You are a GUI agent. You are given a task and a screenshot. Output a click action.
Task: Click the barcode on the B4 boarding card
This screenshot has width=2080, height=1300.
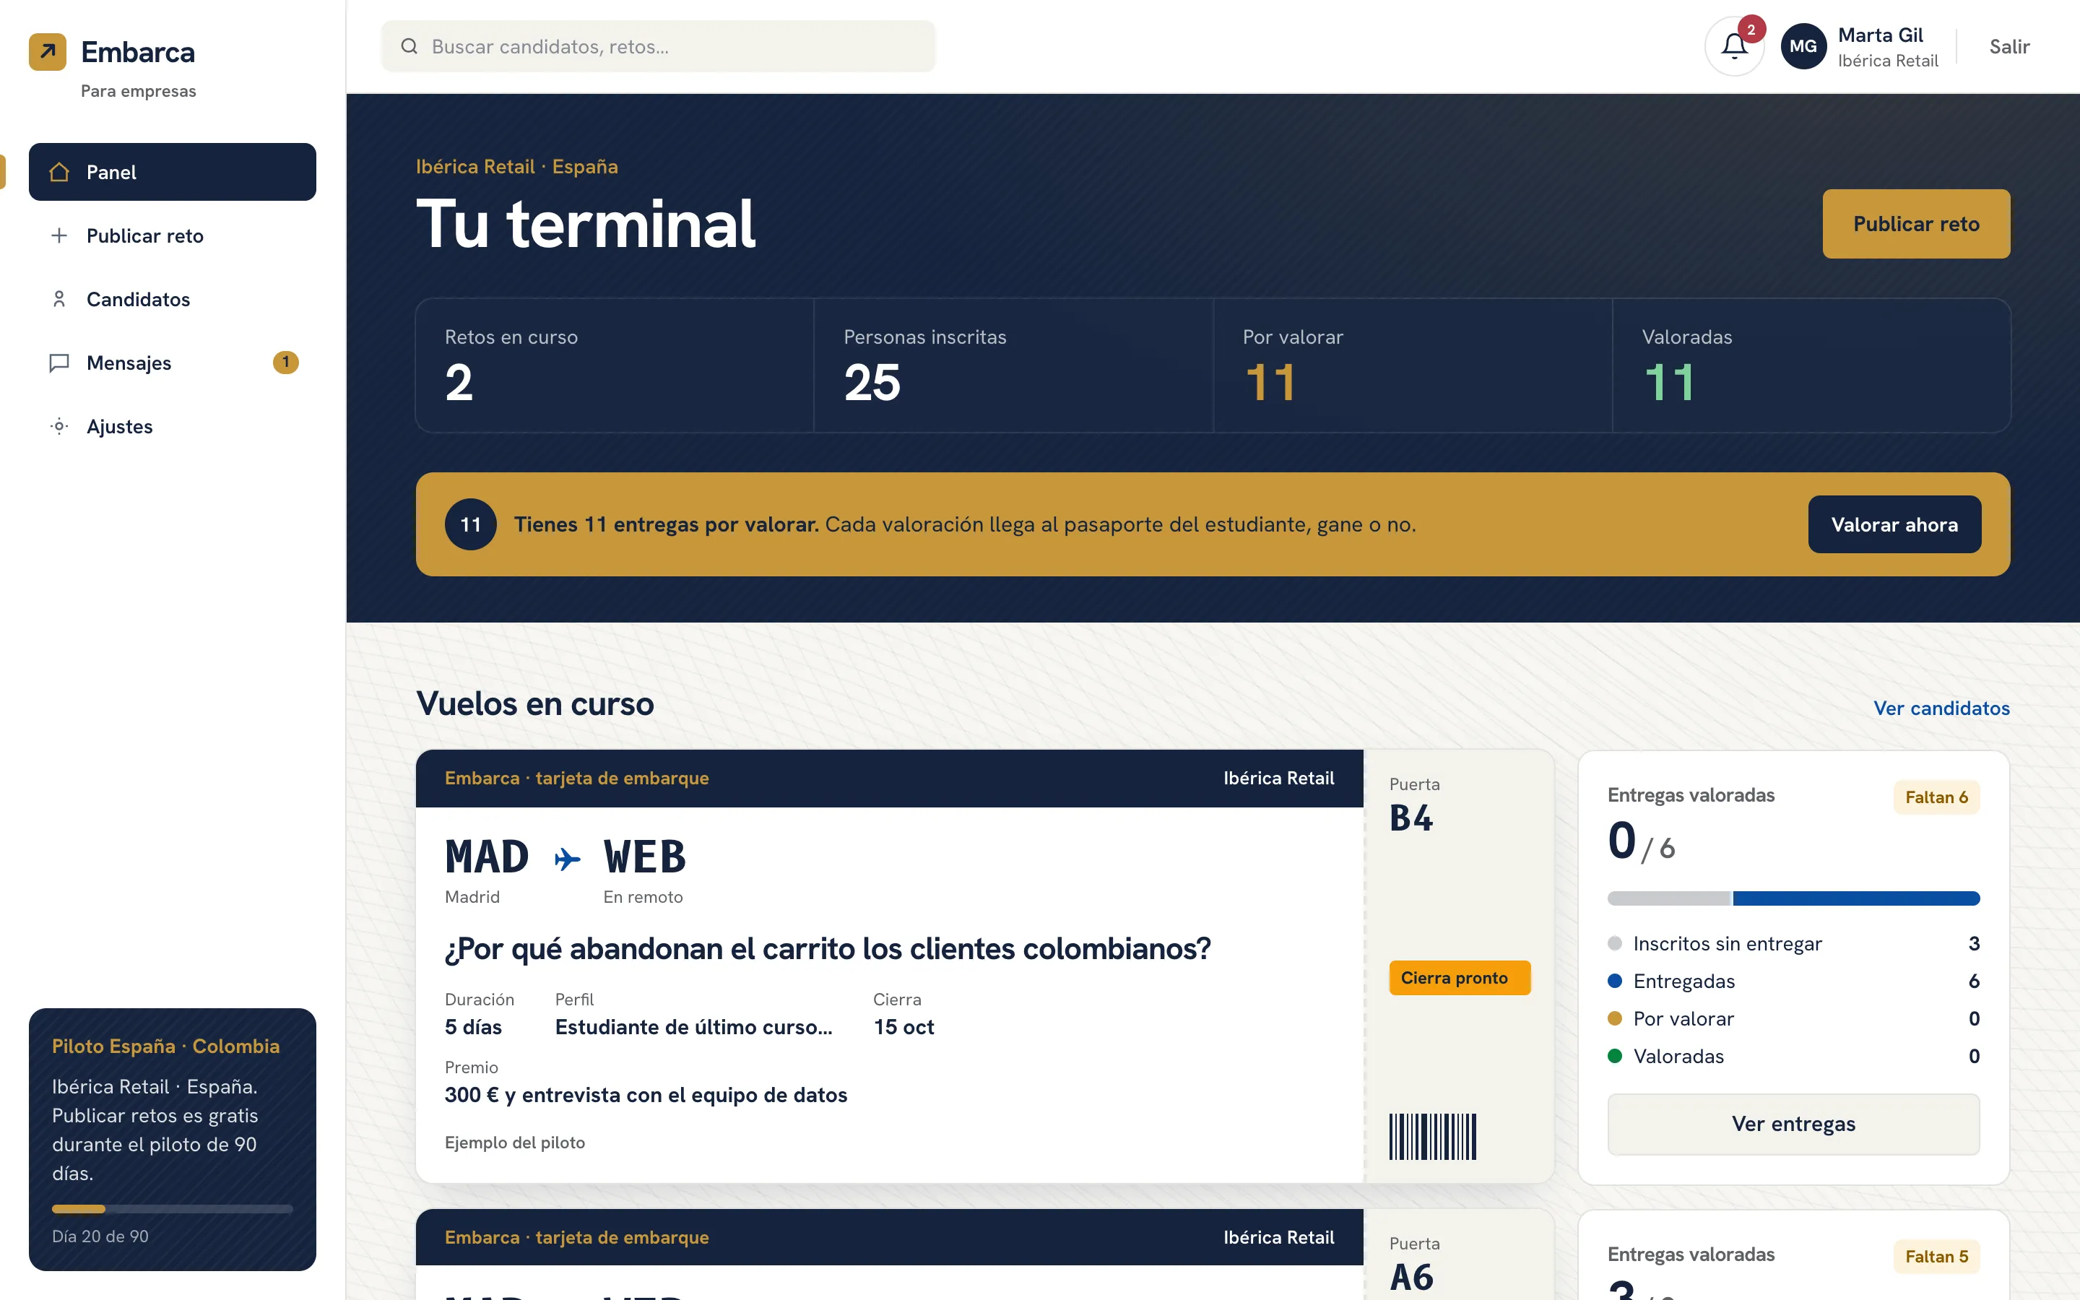point(1433,1137)
